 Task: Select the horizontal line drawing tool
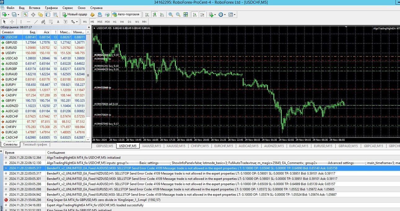click(x=29, y=22)
